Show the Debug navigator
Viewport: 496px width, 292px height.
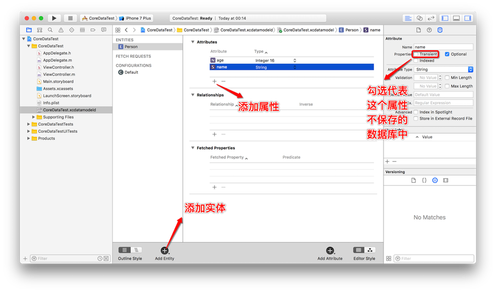82,30
